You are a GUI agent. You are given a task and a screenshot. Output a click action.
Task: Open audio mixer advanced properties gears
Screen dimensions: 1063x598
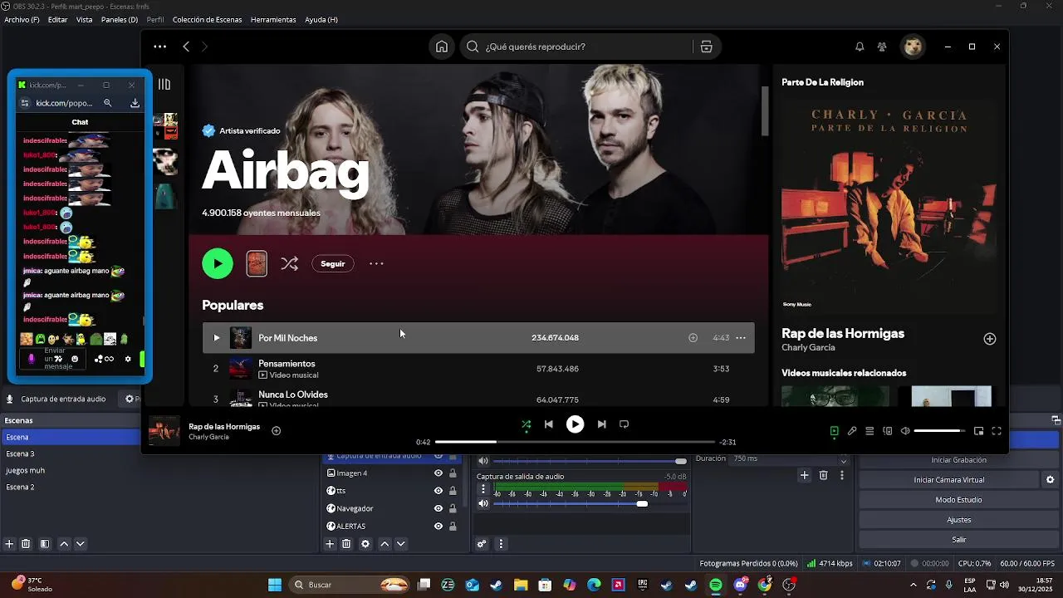[482, 544]
